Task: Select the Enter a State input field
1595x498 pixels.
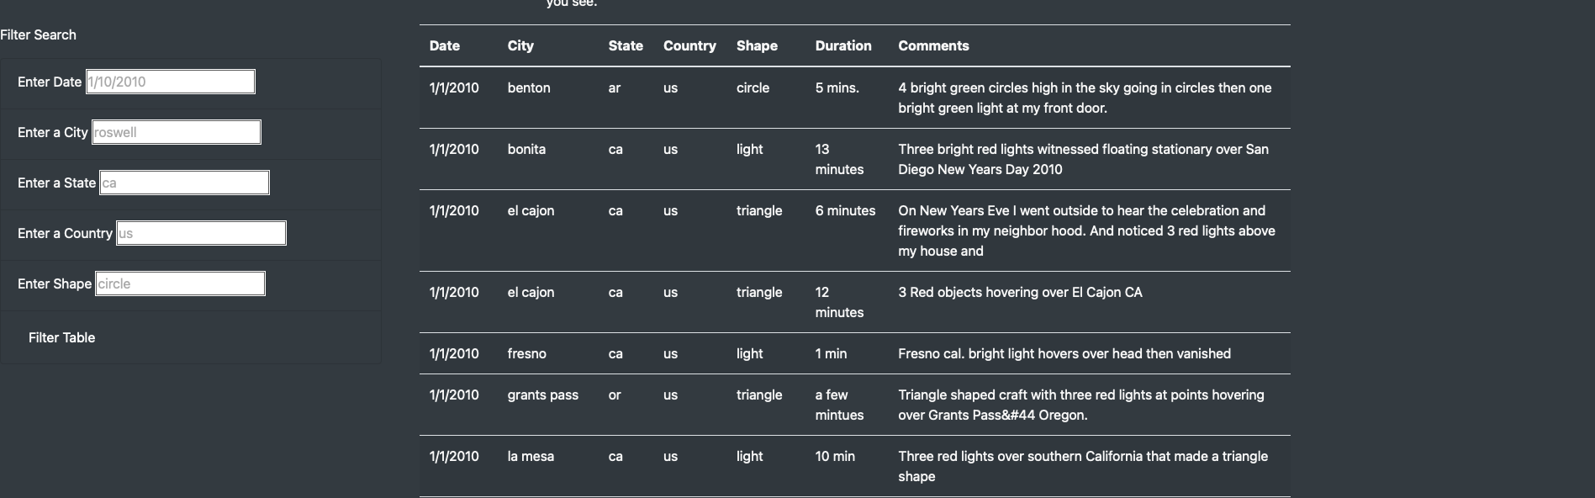Action: point(184,182)
